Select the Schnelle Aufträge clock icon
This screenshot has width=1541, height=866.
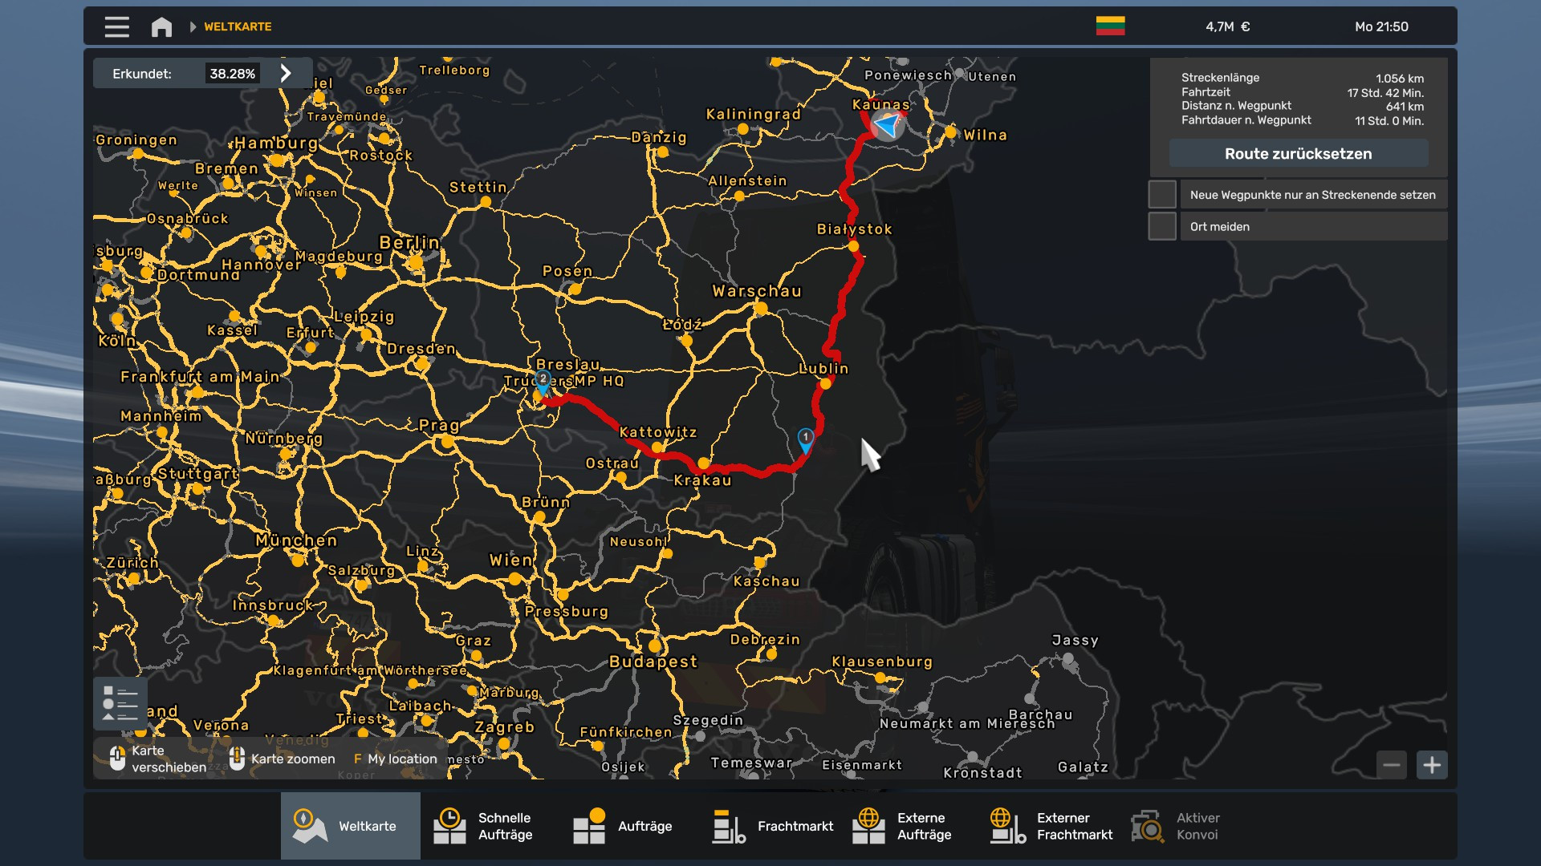coord(449,825)
